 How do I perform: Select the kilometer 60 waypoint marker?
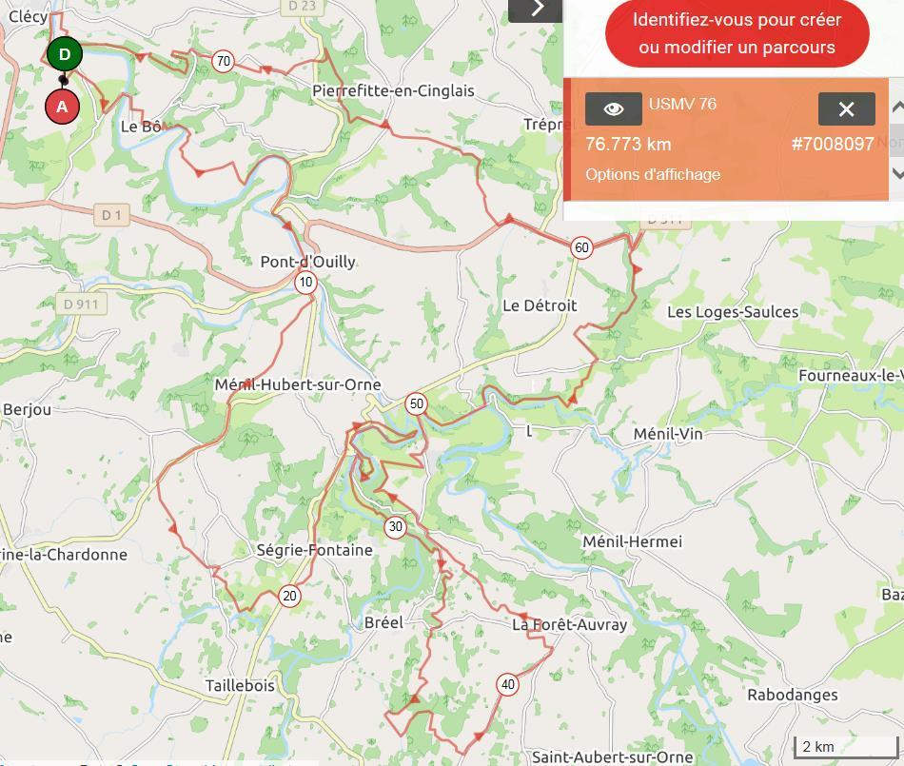tap(581, 247)
